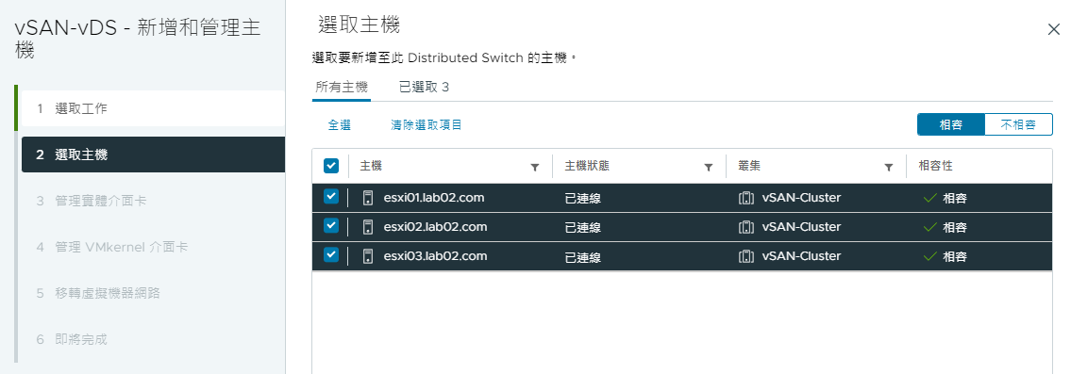
Task: Click host icon for esxi03.lab02.com
Action: point(368,256)
